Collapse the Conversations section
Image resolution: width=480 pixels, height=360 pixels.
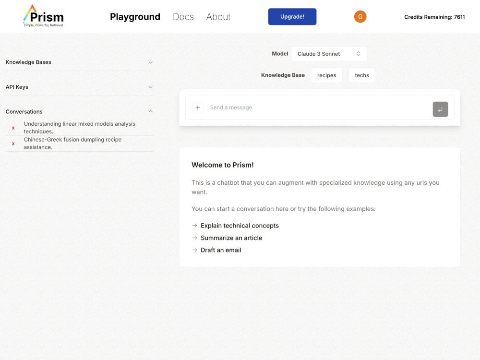pos(79,111)
